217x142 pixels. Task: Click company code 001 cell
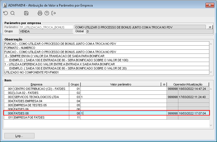[x=9, y=89]
